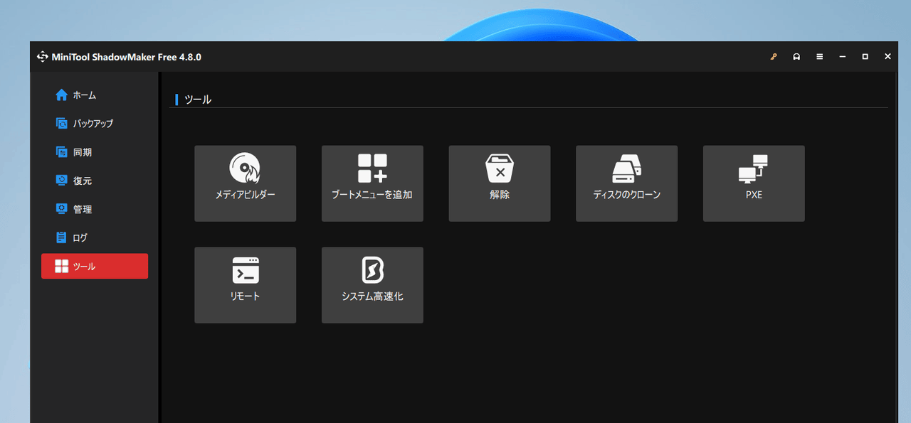Click the PXE tile label text
Viewport: 911px width, 423px height.
coord(754,195)
